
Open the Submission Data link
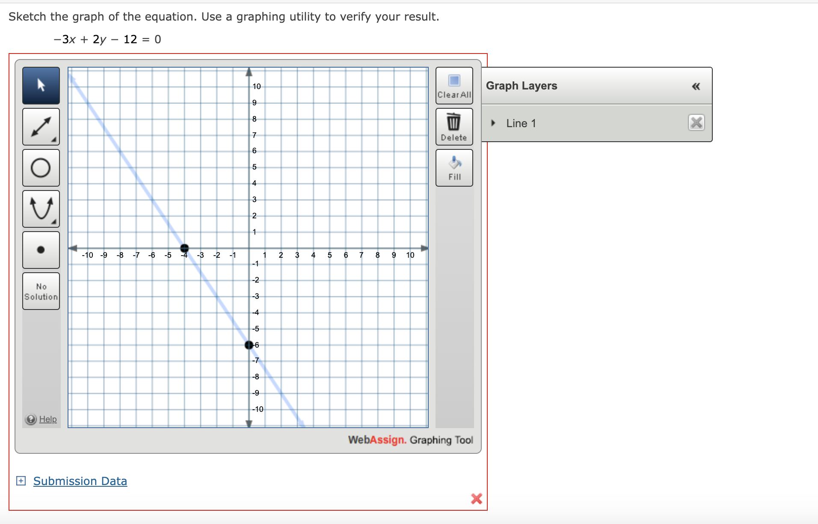pyautogui.click(x=80, y=481)
